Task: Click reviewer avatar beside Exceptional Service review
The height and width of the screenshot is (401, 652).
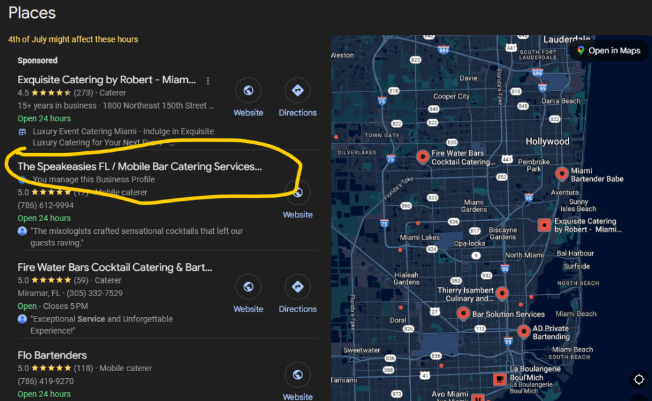Action: tap(22, 319)
